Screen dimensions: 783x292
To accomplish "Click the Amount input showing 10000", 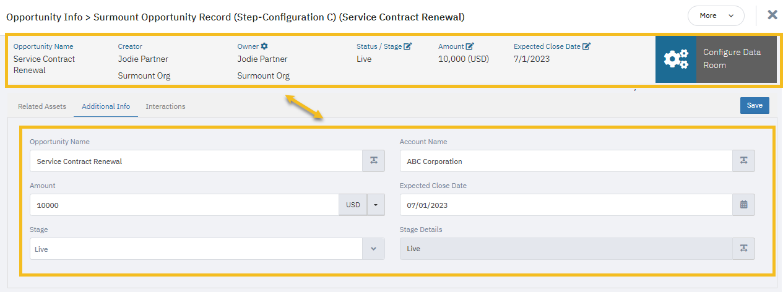I will tap(184, 205).
